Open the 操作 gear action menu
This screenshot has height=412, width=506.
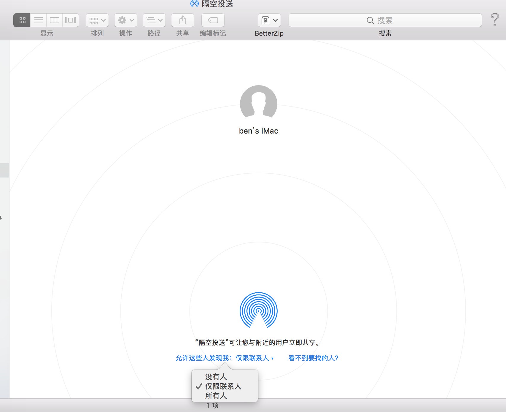pyautogui.click(x=126, y=20)
